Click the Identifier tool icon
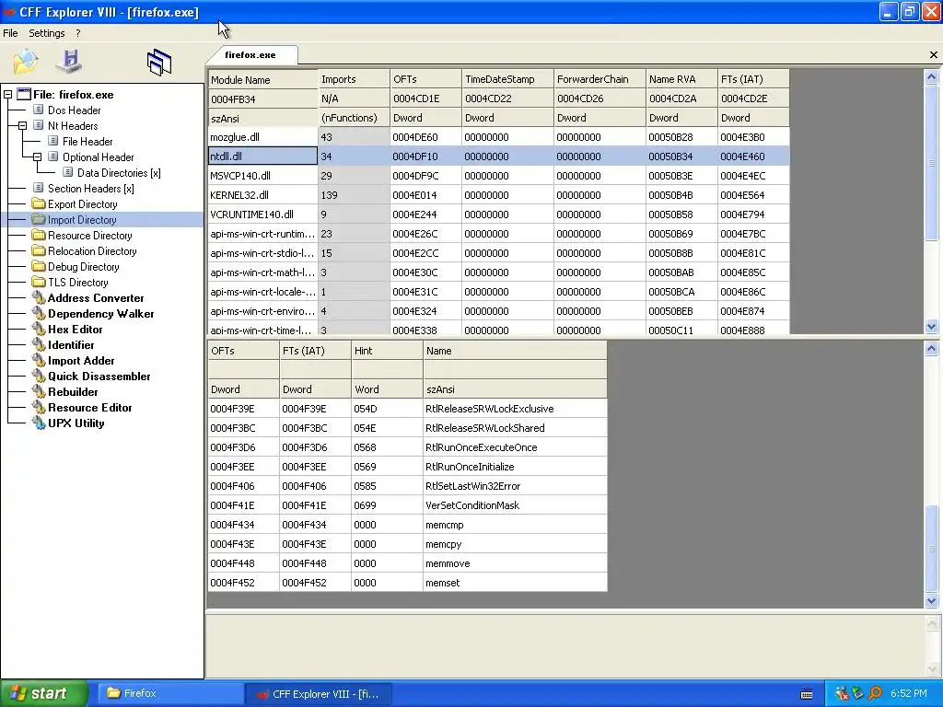Viewport: 943px width, 707px height. (39, 344)
